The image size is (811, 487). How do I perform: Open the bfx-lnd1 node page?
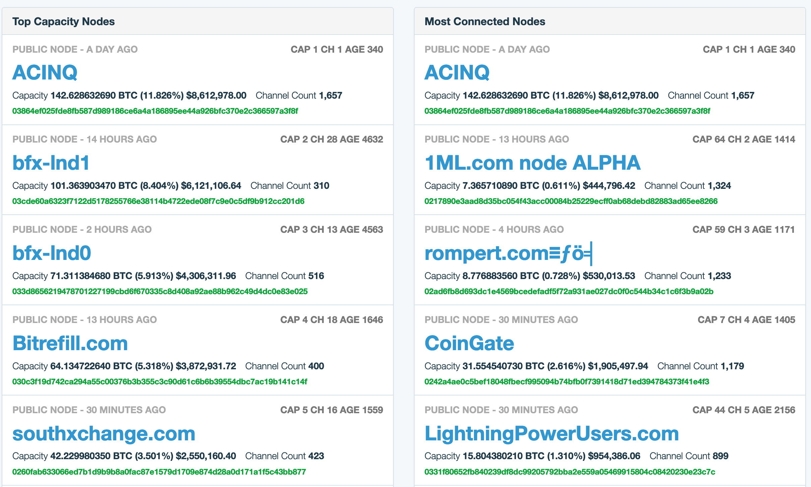point(51,163)
